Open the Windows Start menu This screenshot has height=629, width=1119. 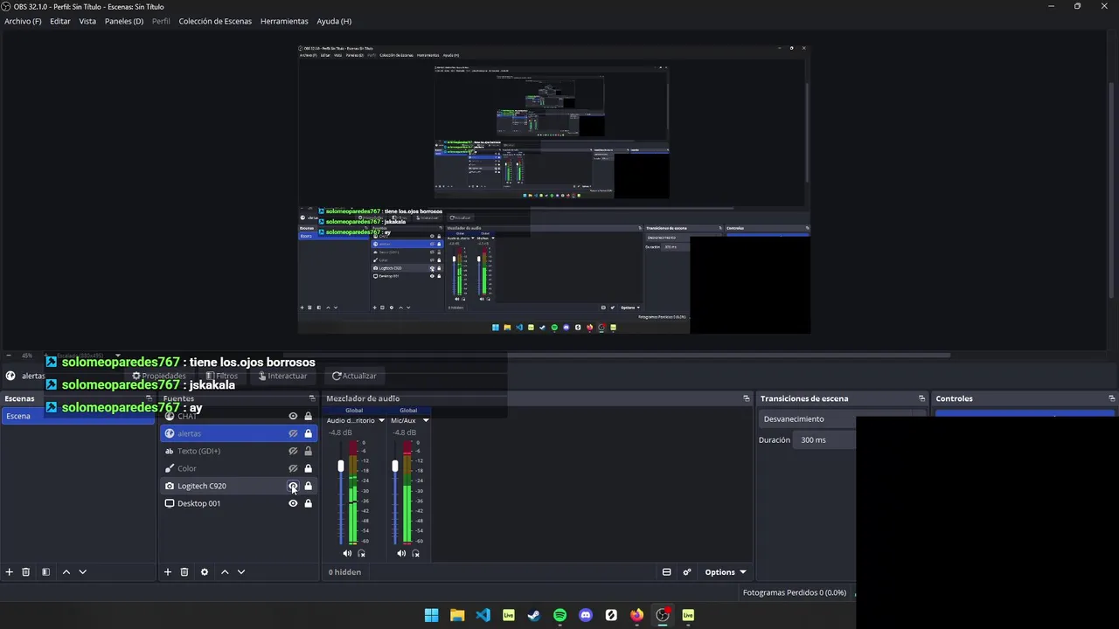[431, 615]
